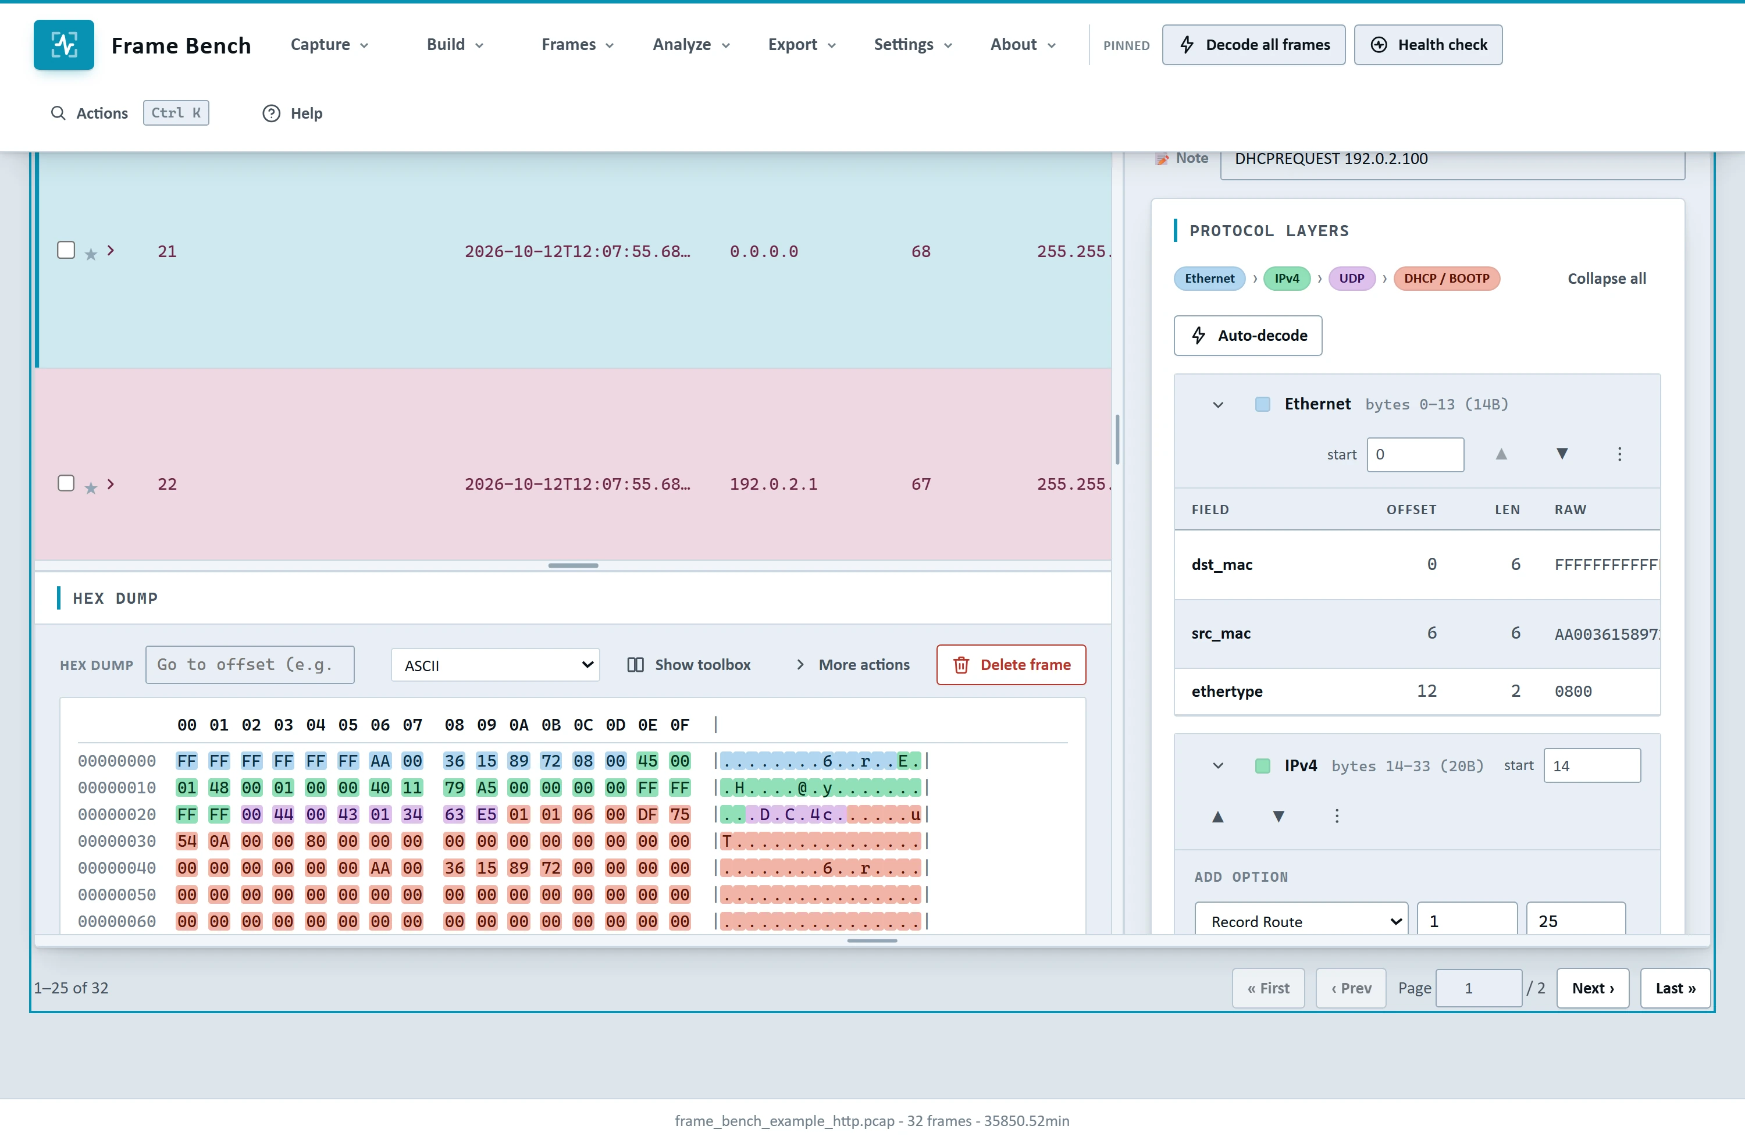Click Decode all frames pinned button
This screenshot has width=1745, height=1140.
1253,45
